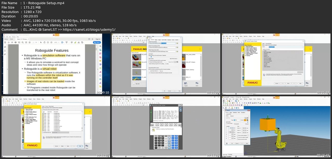Toggle the Wire Frame checkbox in fixture properties
The image size is (332, 159).
pyautogui.click(x=227, y=123)
